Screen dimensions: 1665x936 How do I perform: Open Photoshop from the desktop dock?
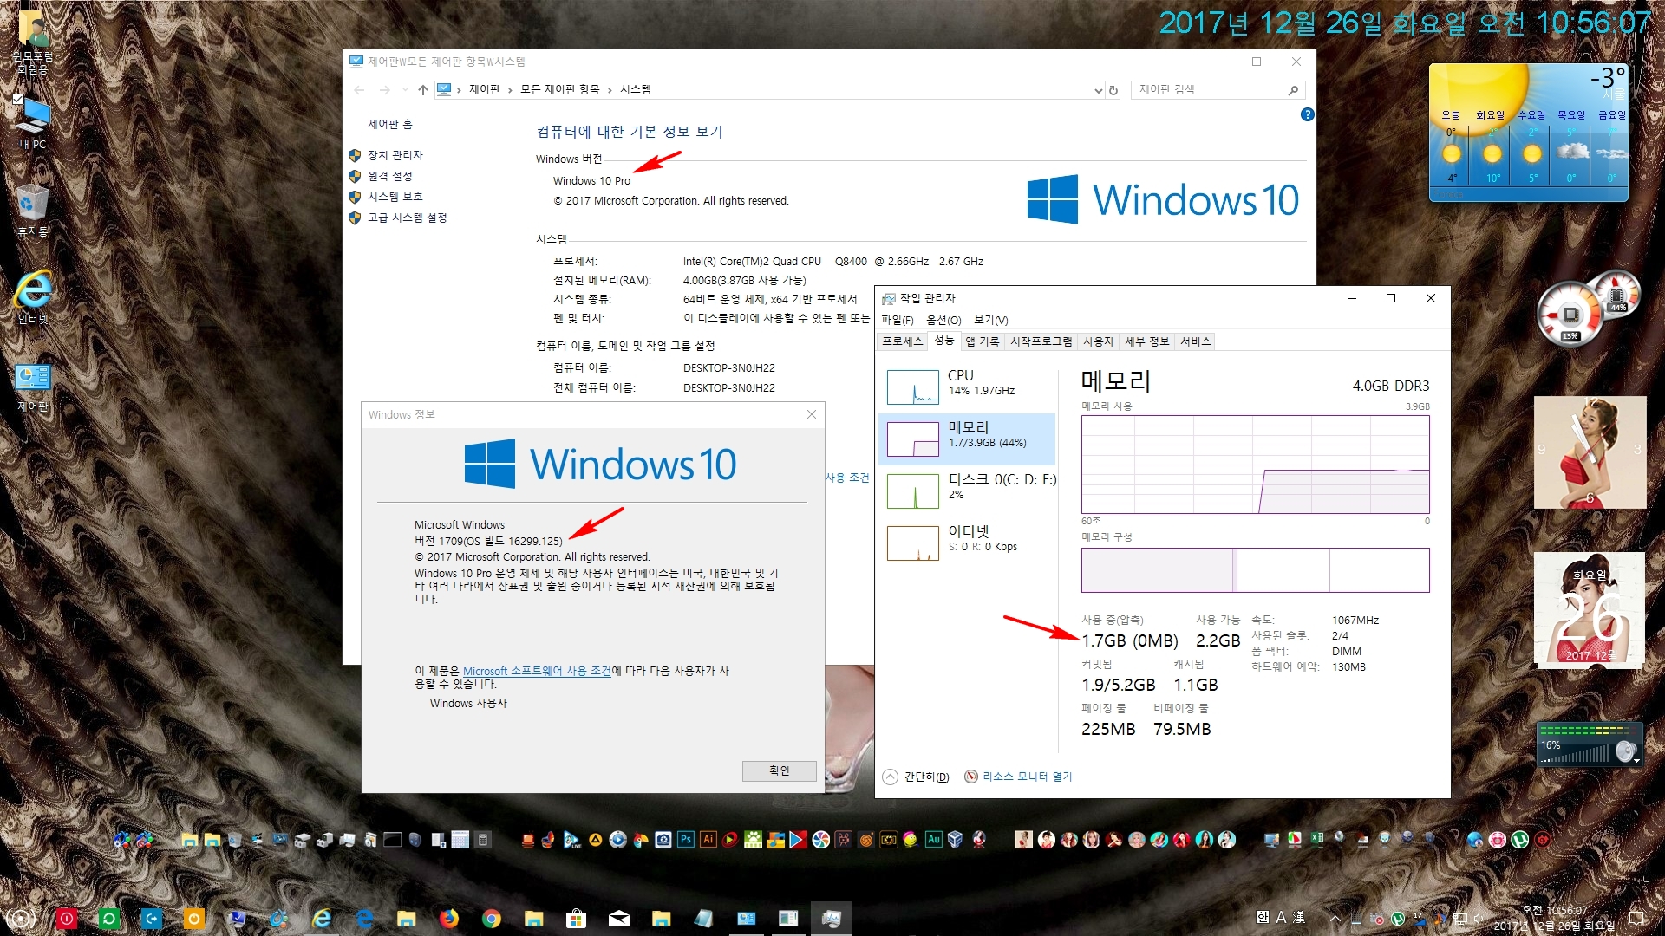[x=685, y=839]
